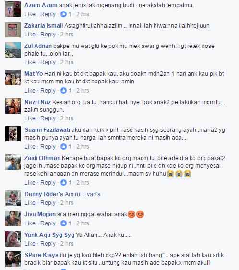Click 2 hrs timestamp on Zaidi Othman's comment

coord(83,183)
